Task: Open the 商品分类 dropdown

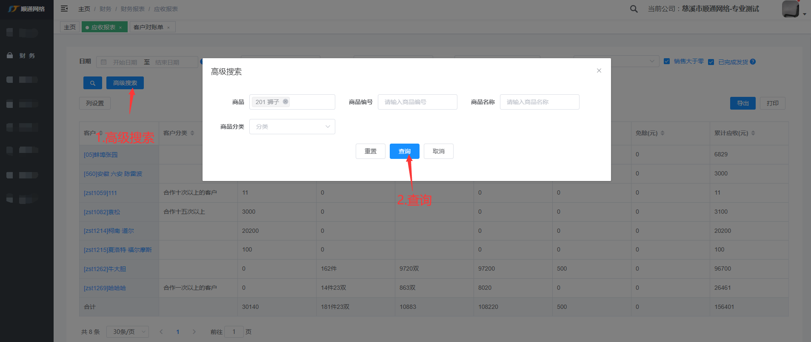Action: click(x=292, y=127)
